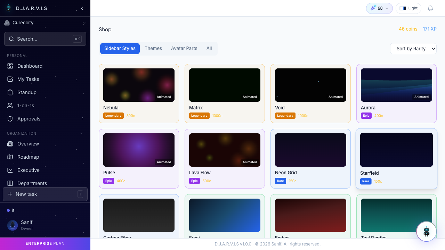Click the 1000c price on Matrix

217,116
